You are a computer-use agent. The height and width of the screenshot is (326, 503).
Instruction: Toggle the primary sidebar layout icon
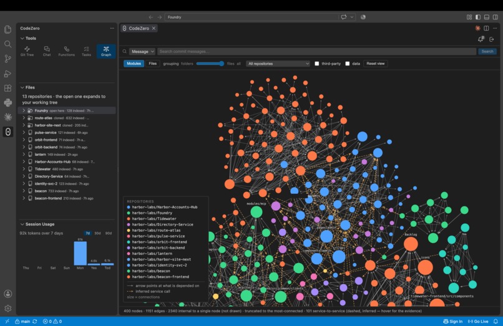pyautogui.click(x=478, y=17)
